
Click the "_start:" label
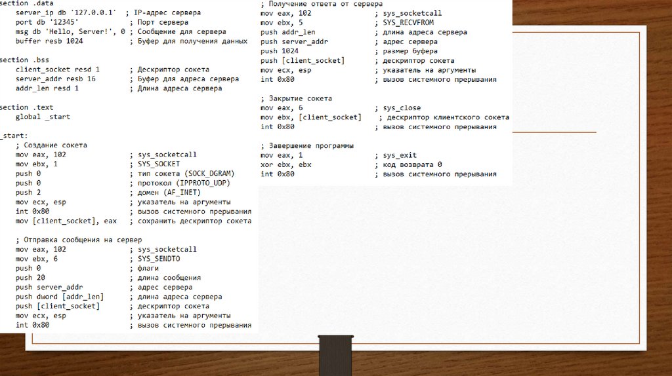(14, 136)
